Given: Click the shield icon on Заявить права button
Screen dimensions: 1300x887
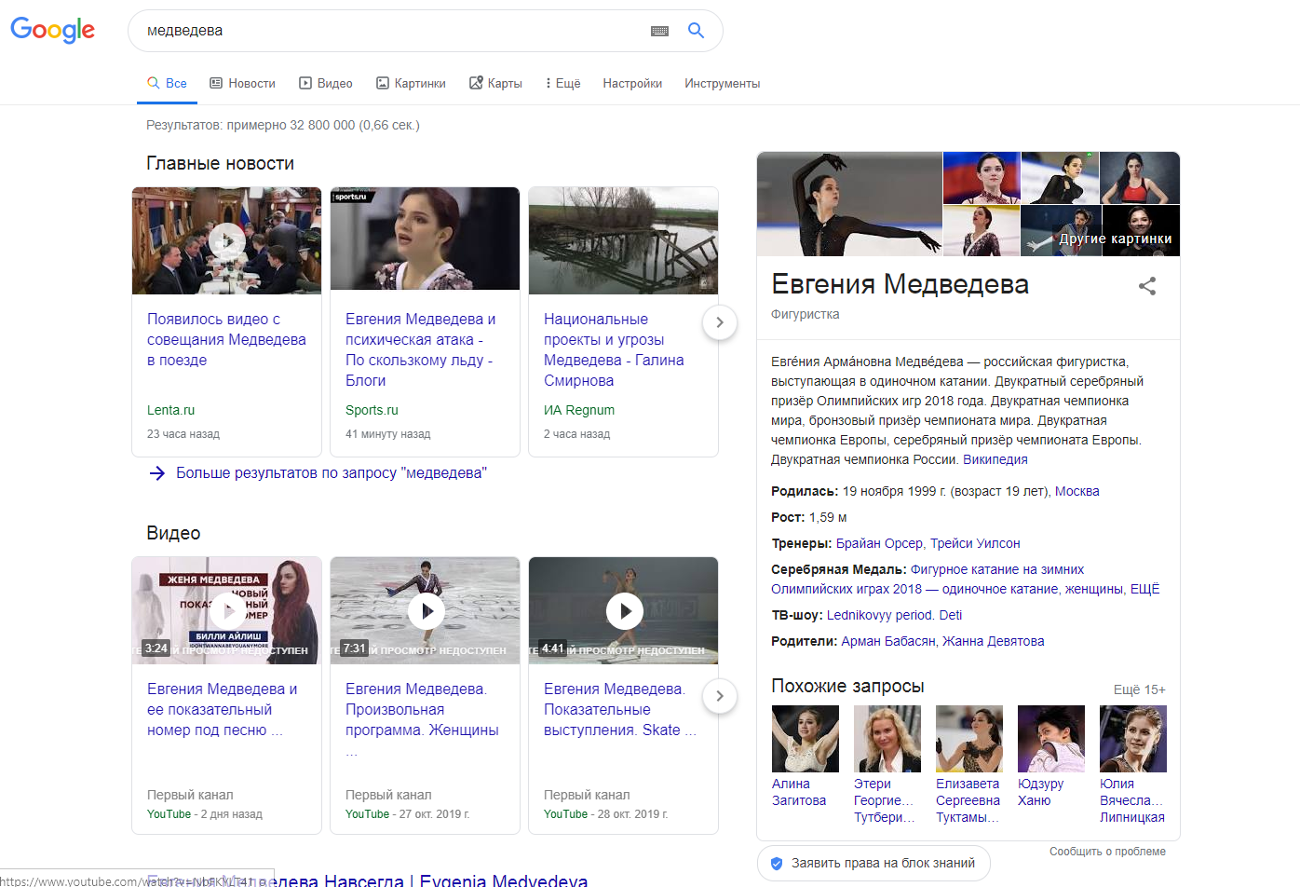Looking at the screenshot, I should (x=777, y=864).
